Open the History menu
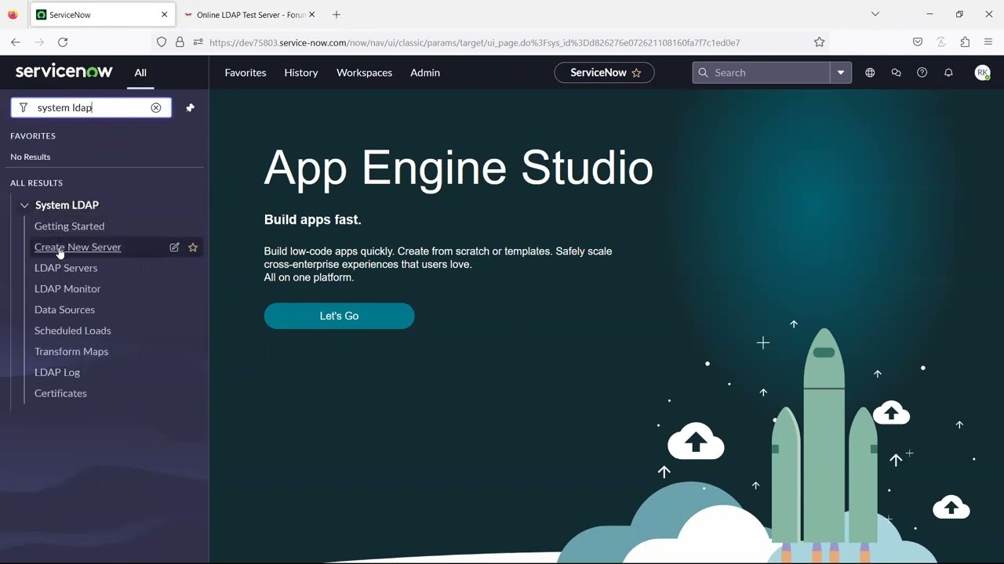This screenshot has height=564, width=1004. click(301, 73)
